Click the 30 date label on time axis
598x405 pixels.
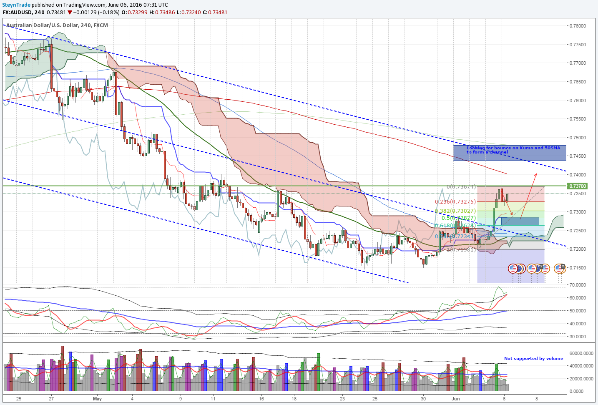pos(423,399)
